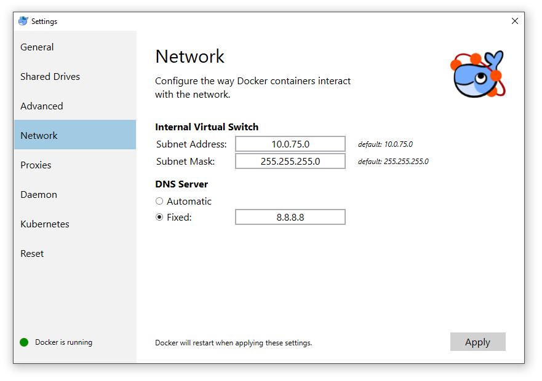The width and height of the screenshot is (542, 381).
Task: Go to the Proxies settings tab
Action: (x=74, y=165)
